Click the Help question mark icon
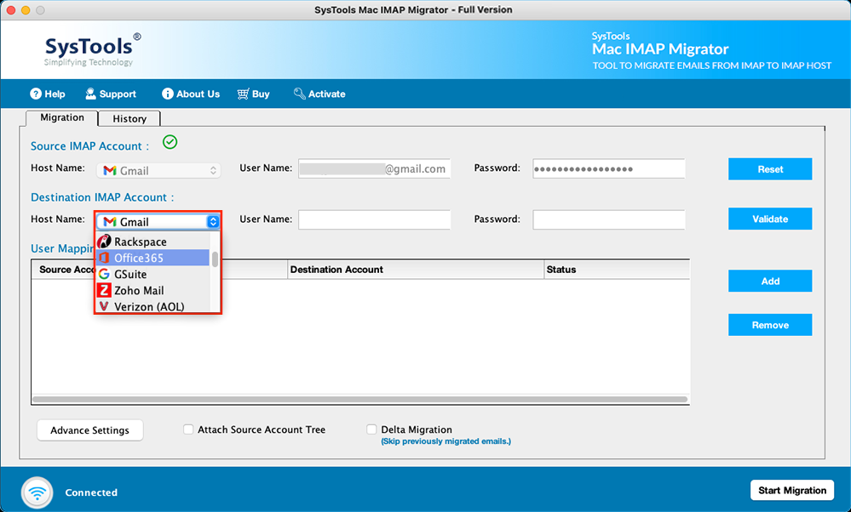The height and width of the screenshot is (512, 851). pos(36,94)
